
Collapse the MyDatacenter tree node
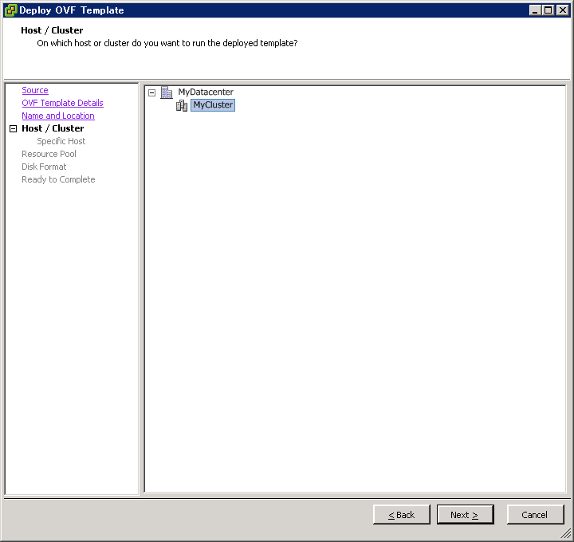pos(152,92)
